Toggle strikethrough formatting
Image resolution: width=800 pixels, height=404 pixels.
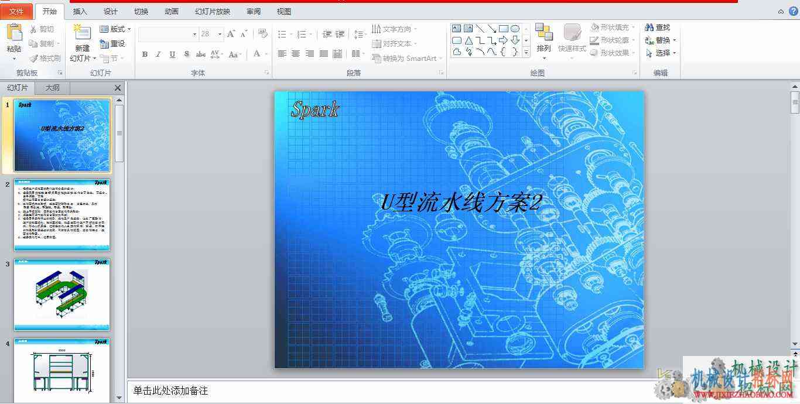point(200,54)
